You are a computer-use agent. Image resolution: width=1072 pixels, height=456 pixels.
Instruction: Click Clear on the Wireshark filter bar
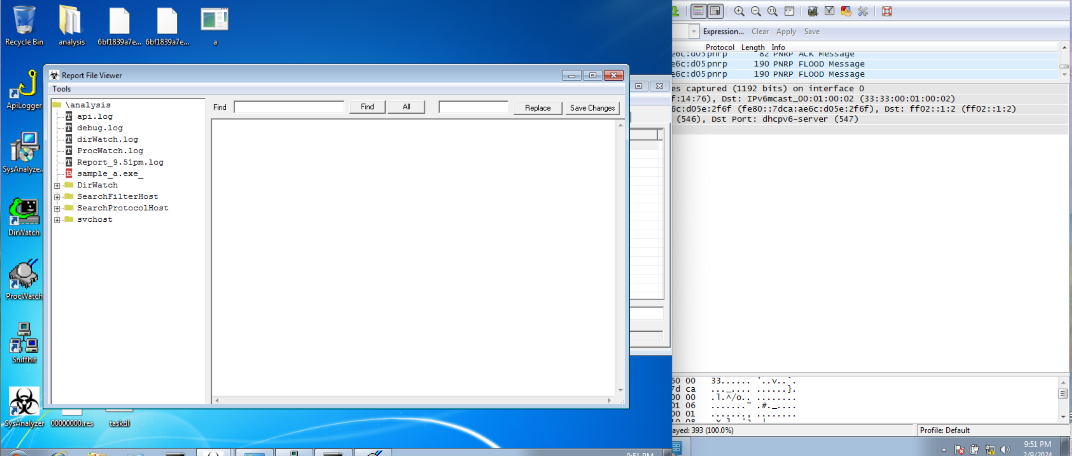[760, 32]
